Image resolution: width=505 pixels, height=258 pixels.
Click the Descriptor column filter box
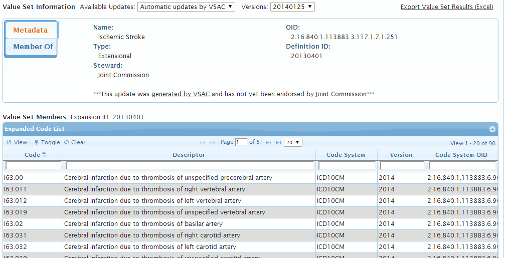pyautogui.click(x=190, y=165)
